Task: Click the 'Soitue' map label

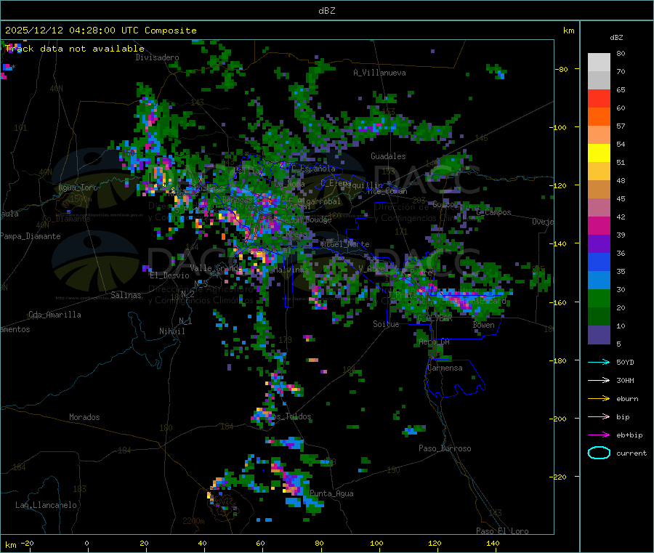Action: (386, 324)
